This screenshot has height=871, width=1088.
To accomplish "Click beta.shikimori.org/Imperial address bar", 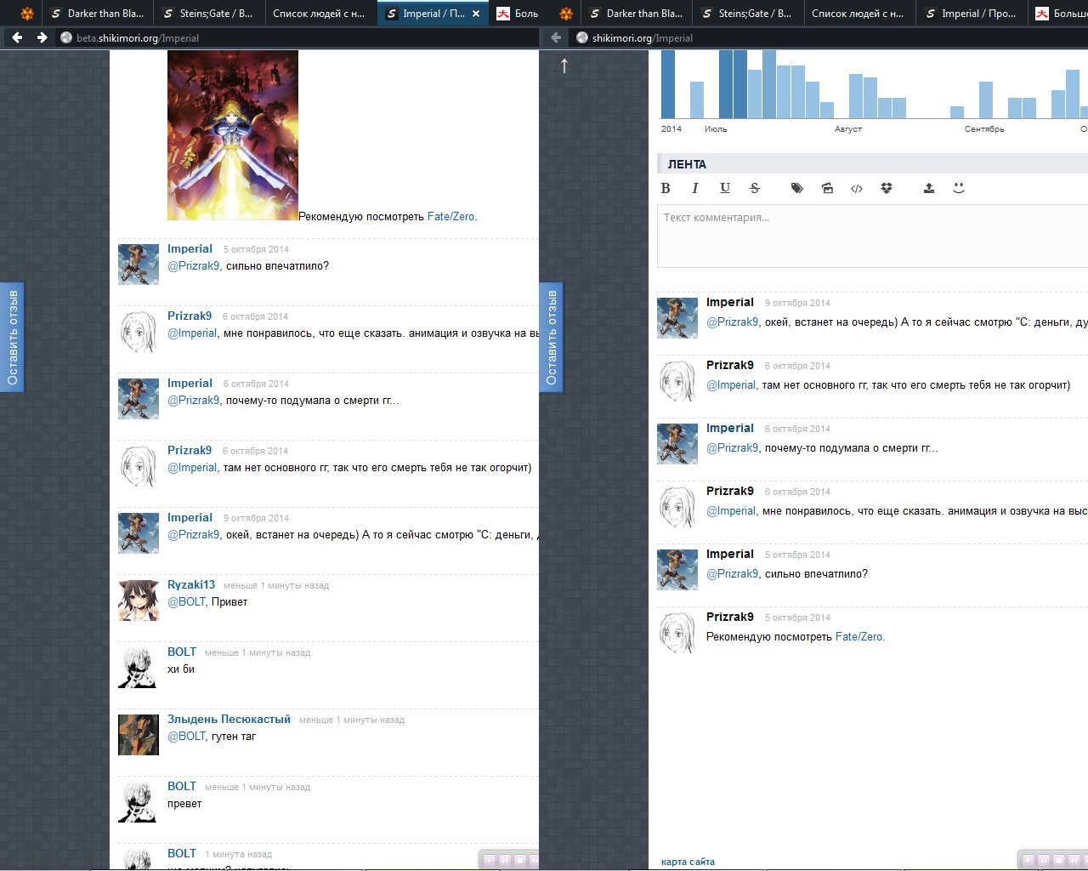I will tap(297, 37).
